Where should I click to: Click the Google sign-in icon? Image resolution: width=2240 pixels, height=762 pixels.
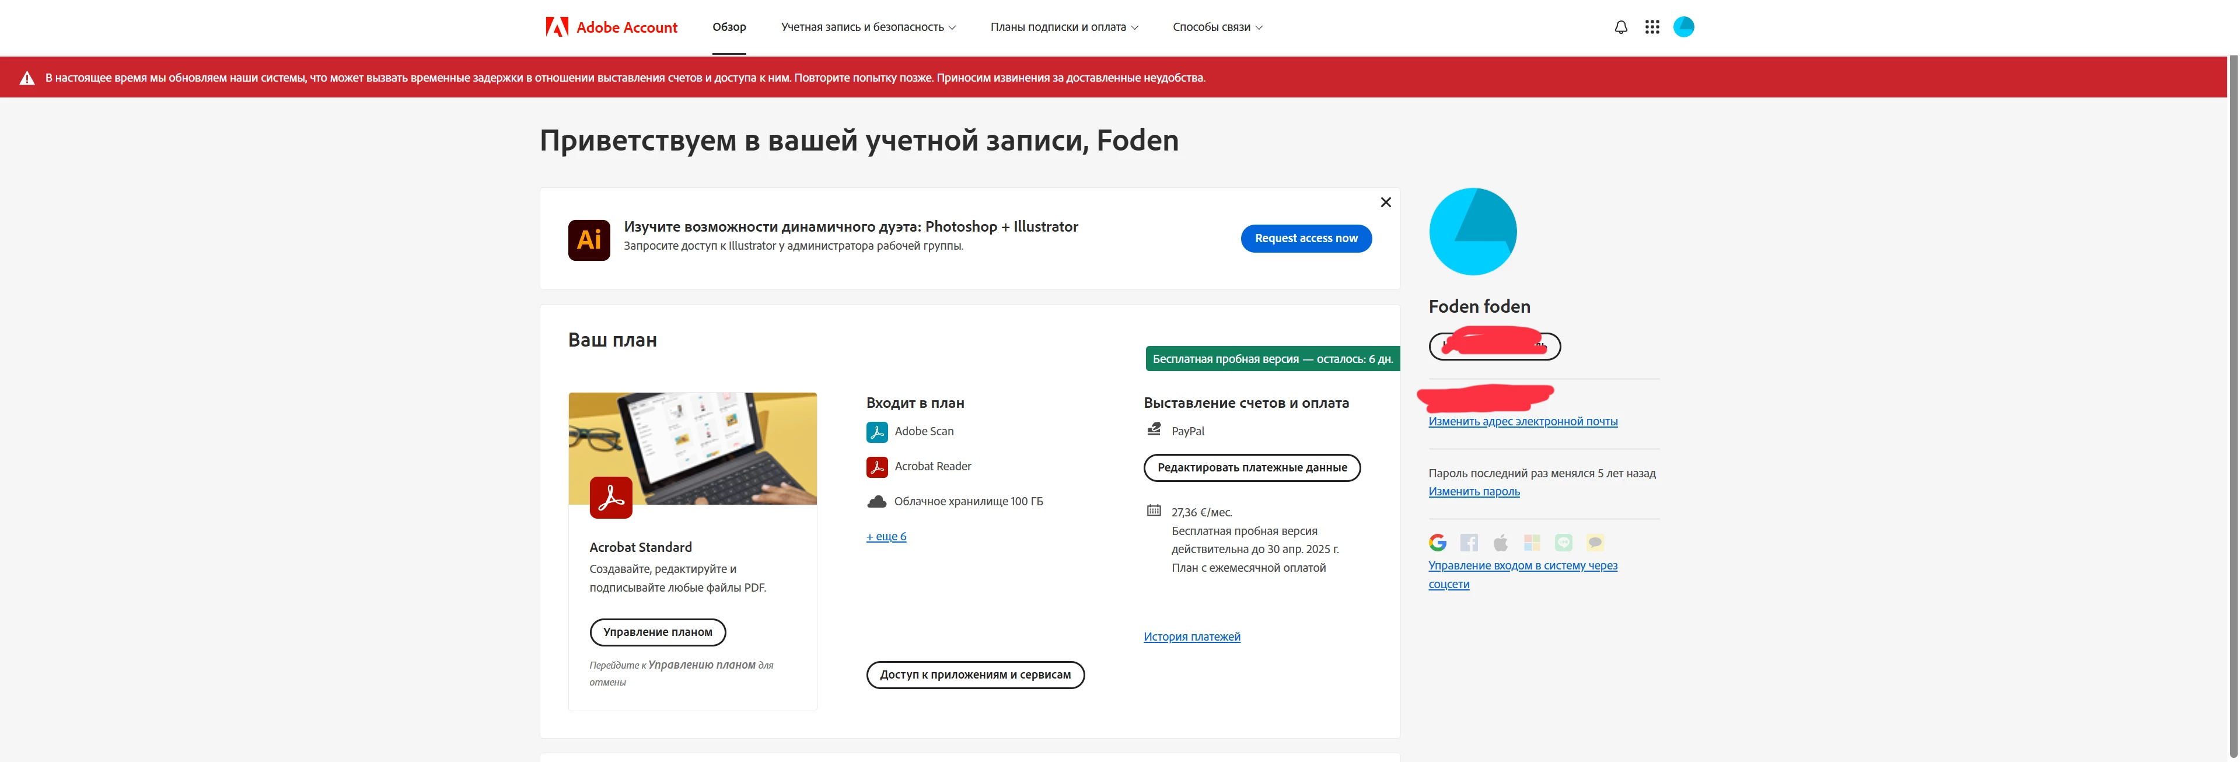pos(1437,543)
